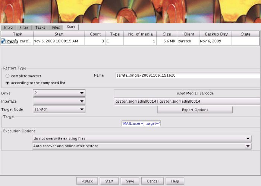Open Help with the Help button
The height and width of the screenshot is (186, 261).
(175, 181)
